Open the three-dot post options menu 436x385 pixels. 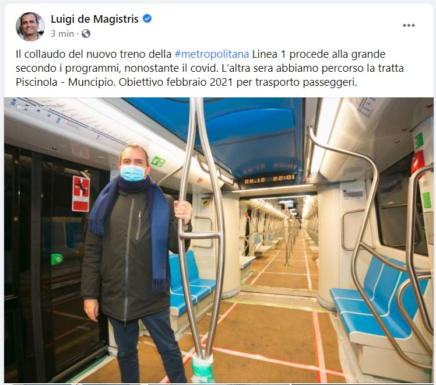tap(409, 25)
